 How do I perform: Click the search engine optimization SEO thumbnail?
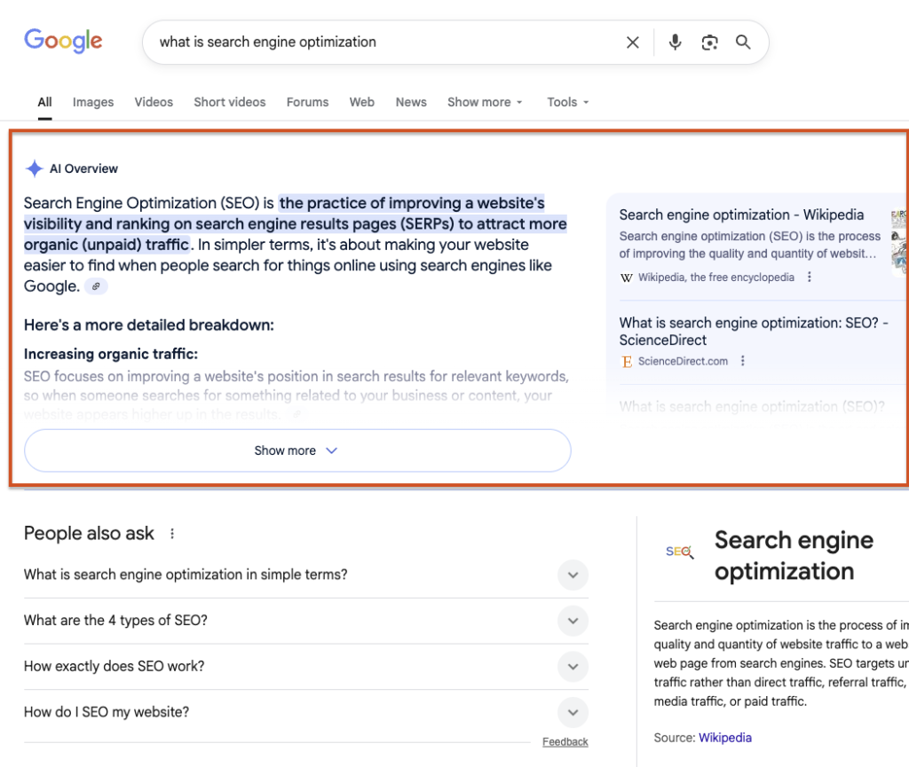(678, 552)
